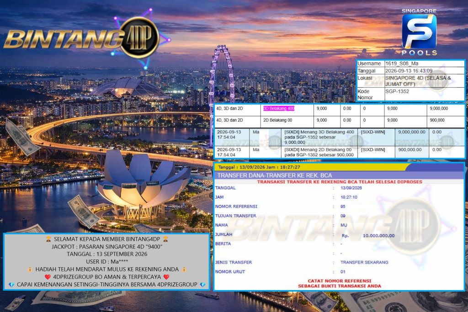Click 4DPRIZEGROUP BO AMAN & TERPERCAYA line
468x312 pixels.
pos(107,277)
